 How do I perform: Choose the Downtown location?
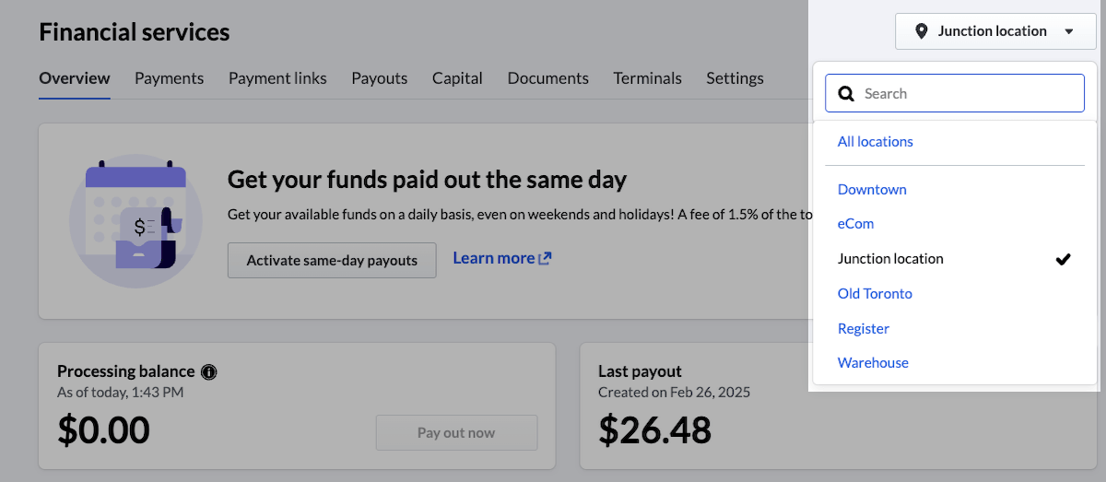coord(872,190)
